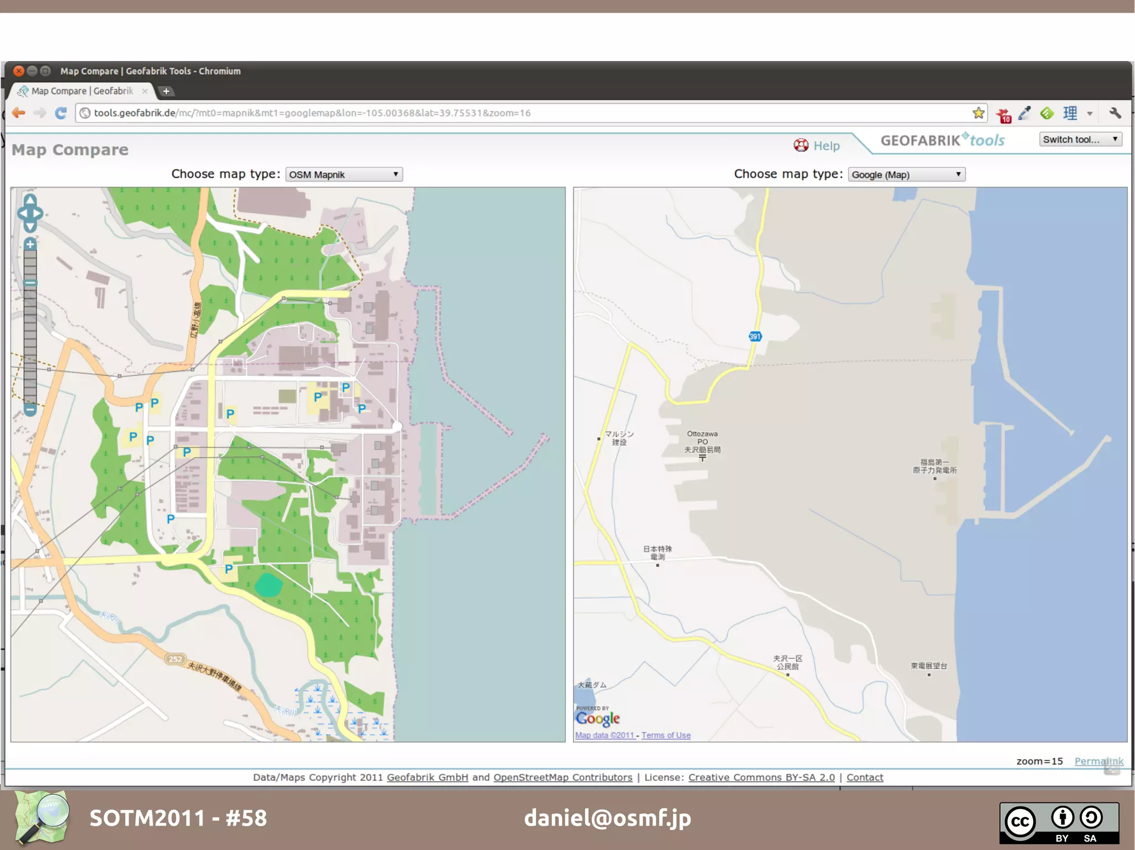Open the Chromium wrench settings menu
The width and height of the screenshot is (1135, 850).
(1115, 113)
